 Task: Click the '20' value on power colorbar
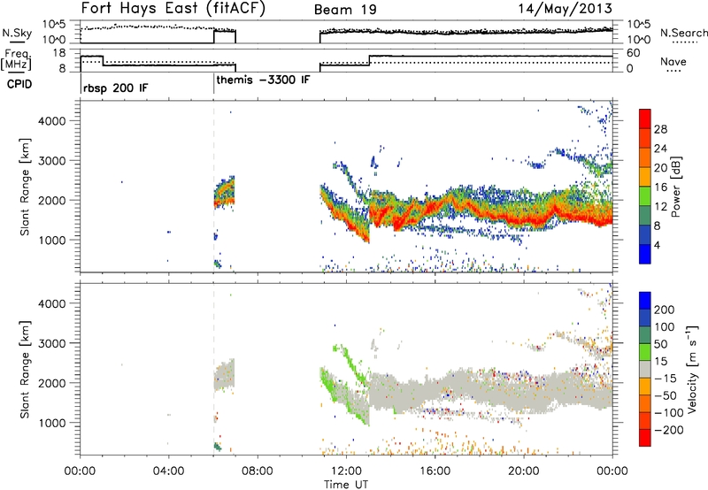(x=660, y=168)
